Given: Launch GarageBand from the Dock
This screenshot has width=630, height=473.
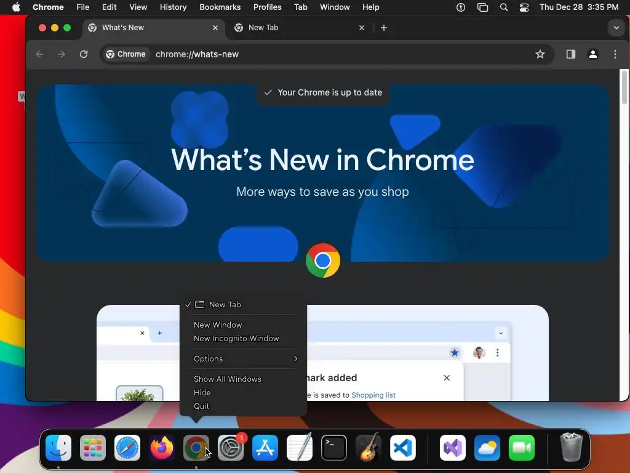Looking at the screenshot, I should [x=369, y=448].
